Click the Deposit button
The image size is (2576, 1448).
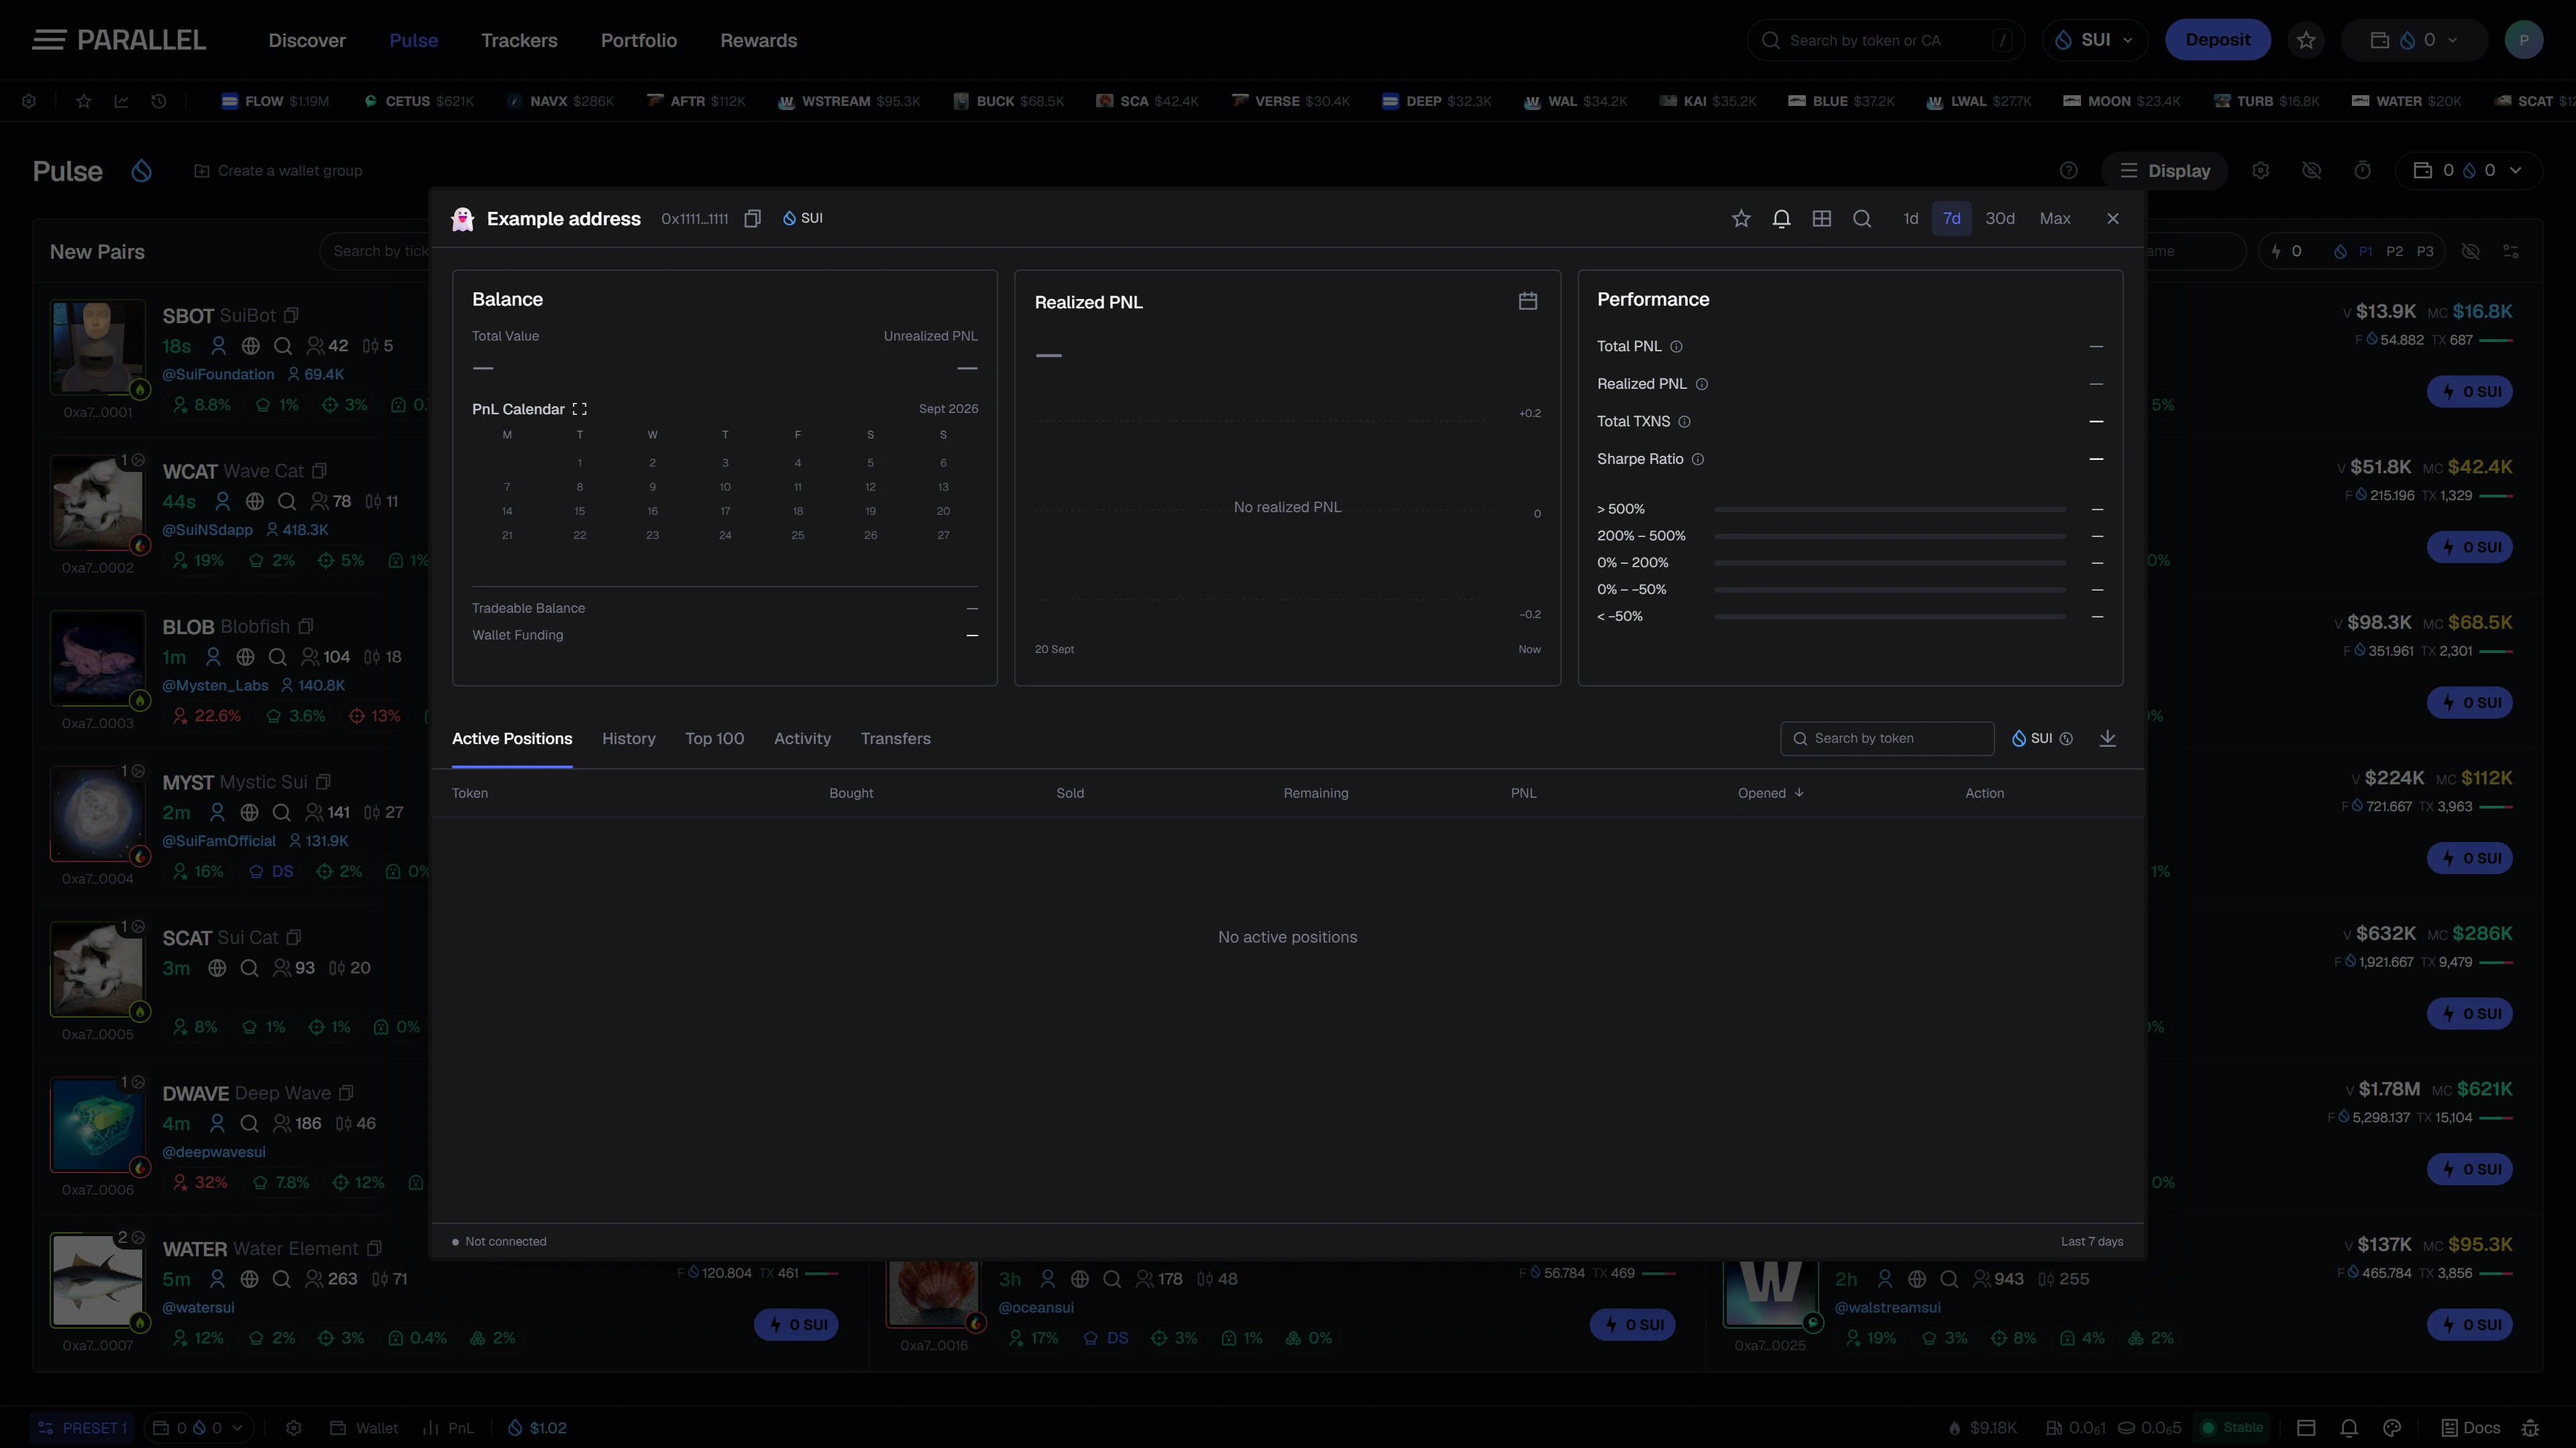(x=2218, y=40)
